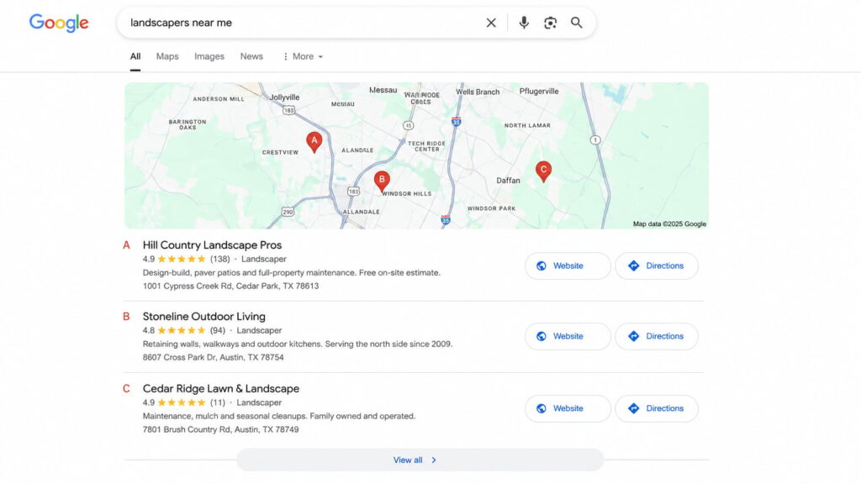Start voice search with the microphone icon
This screenshot has height=484, width=861.
[524, 23]
